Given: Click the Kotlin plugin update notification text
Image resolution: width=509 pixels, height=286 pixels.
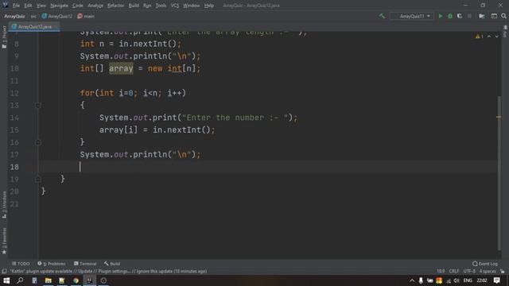Looking at the screenshot, I should [x=108, y=271].
